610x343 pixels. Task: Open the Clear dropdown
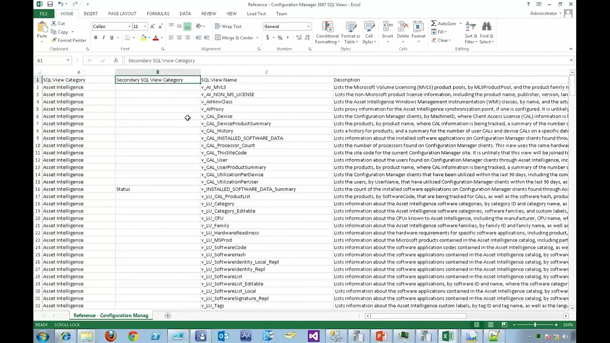coord(440,40)
